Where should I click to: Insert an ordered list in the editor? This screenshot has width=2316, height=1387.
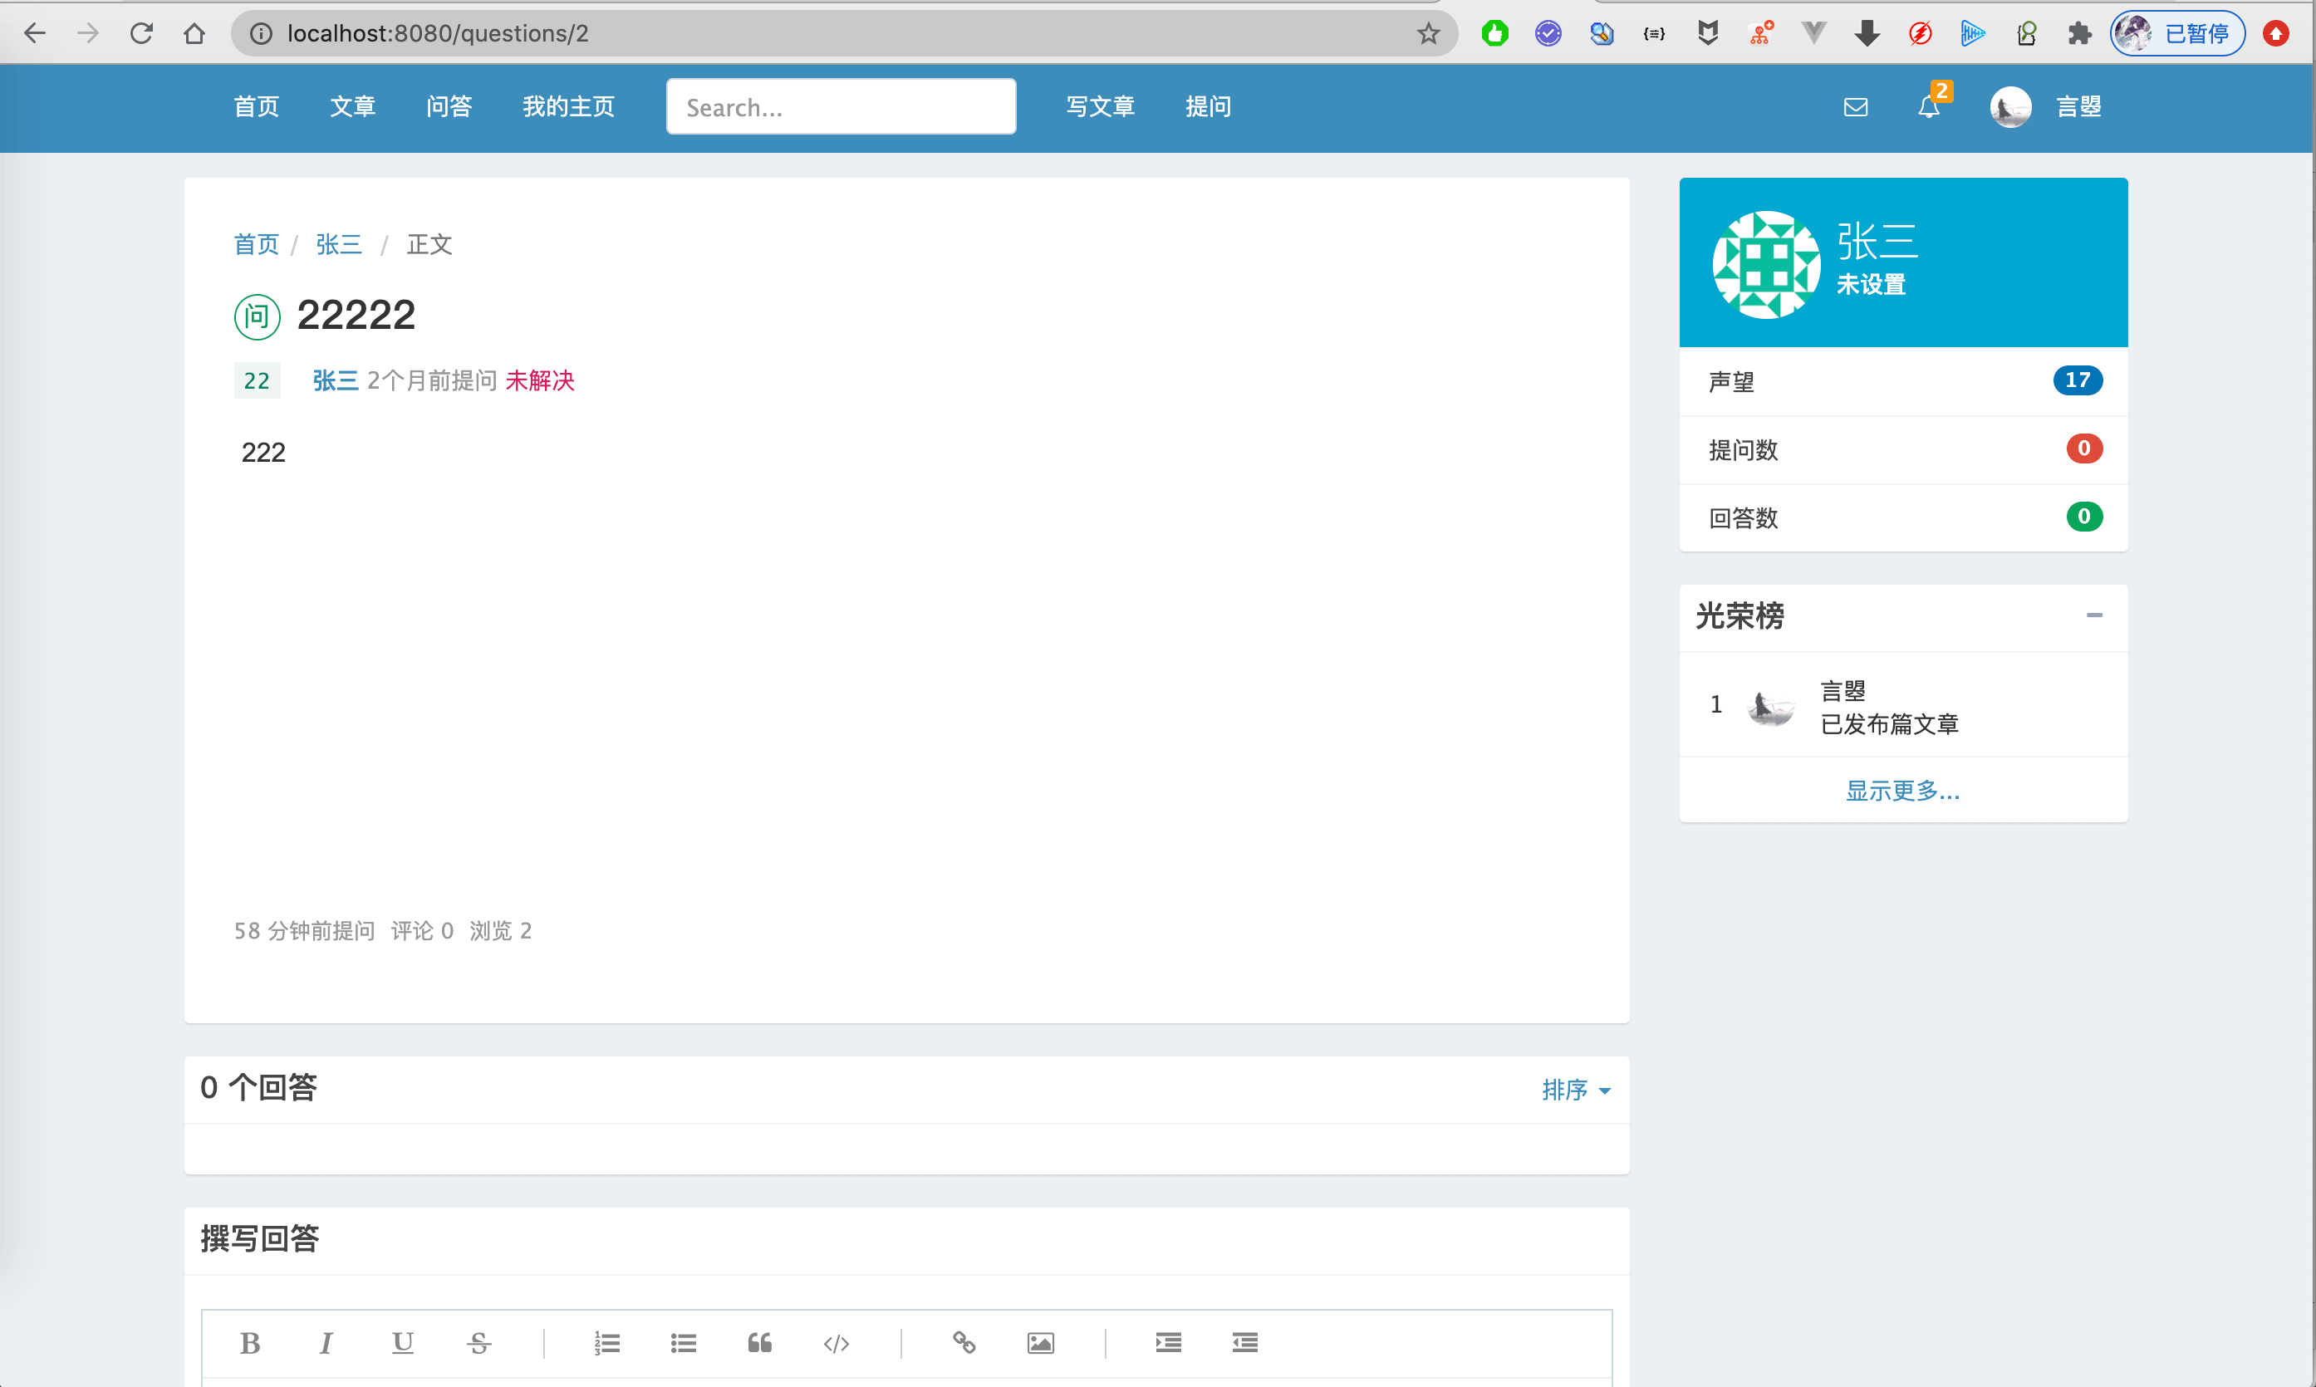click(x=607, y=1343)
